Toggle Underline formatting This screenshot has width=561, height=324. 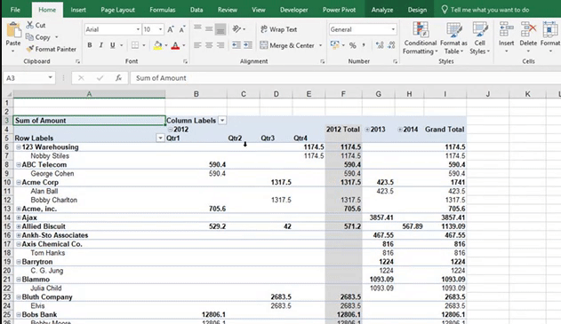(113, 45)
